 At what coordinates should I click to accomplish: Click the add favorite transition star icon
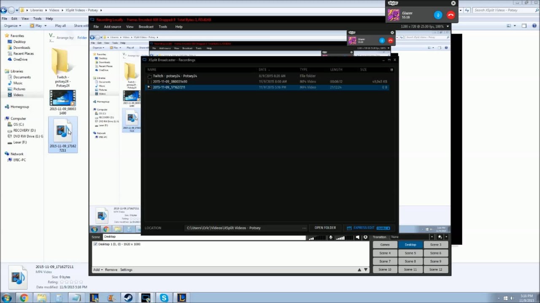pos(440,237)
